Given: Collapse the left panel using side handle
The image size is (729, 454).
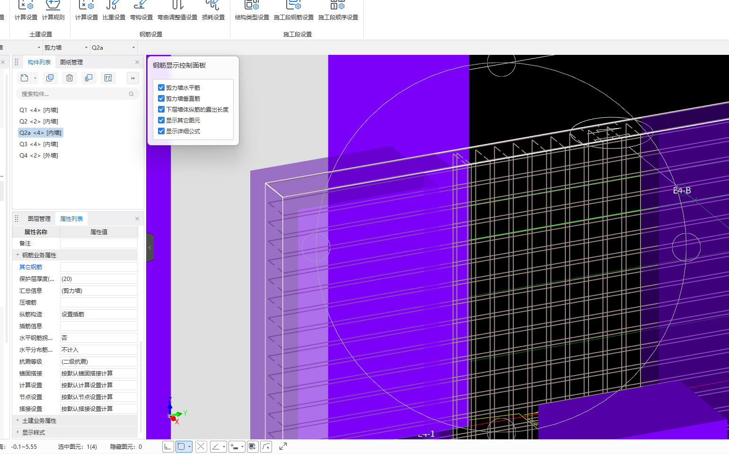Looking at the screenshot, I should pos(150,247).
